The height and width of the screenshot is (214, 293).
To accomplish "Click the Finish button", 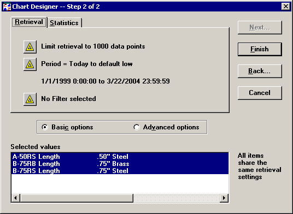I will (260, 49).
